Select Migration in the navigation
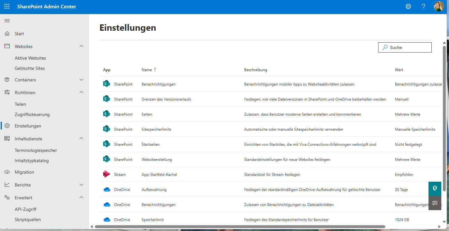Image resolution: width=449 pixels, height=231 pixels. click(24, 172)
